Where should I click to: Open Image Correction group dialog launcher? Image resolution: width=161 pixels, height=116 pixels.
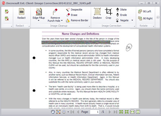click(134, 26)
